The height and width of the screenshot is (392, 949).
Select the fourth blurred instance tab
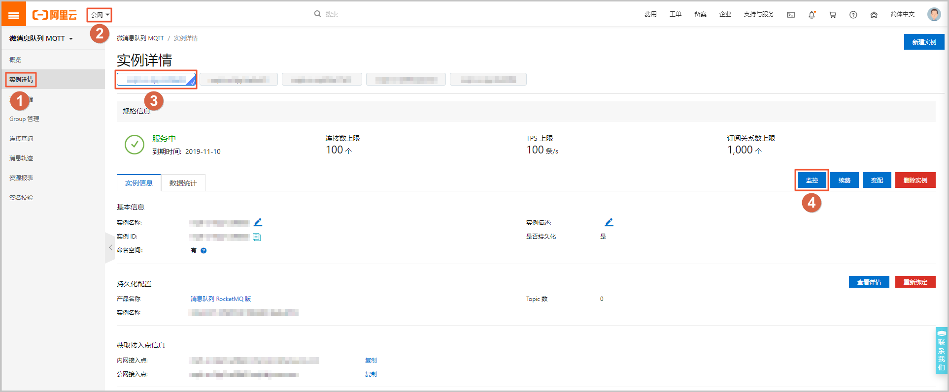(406, 79)
